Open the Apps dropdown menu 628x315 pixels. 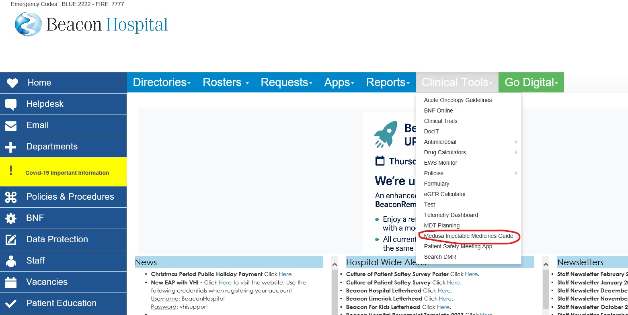(x=339, y=82)
